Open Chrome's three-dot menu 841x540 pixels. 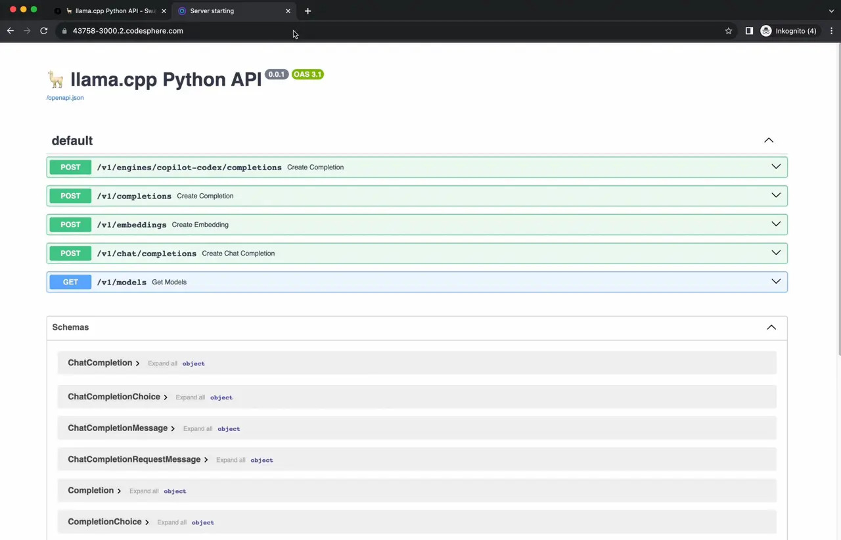point(831,31)
